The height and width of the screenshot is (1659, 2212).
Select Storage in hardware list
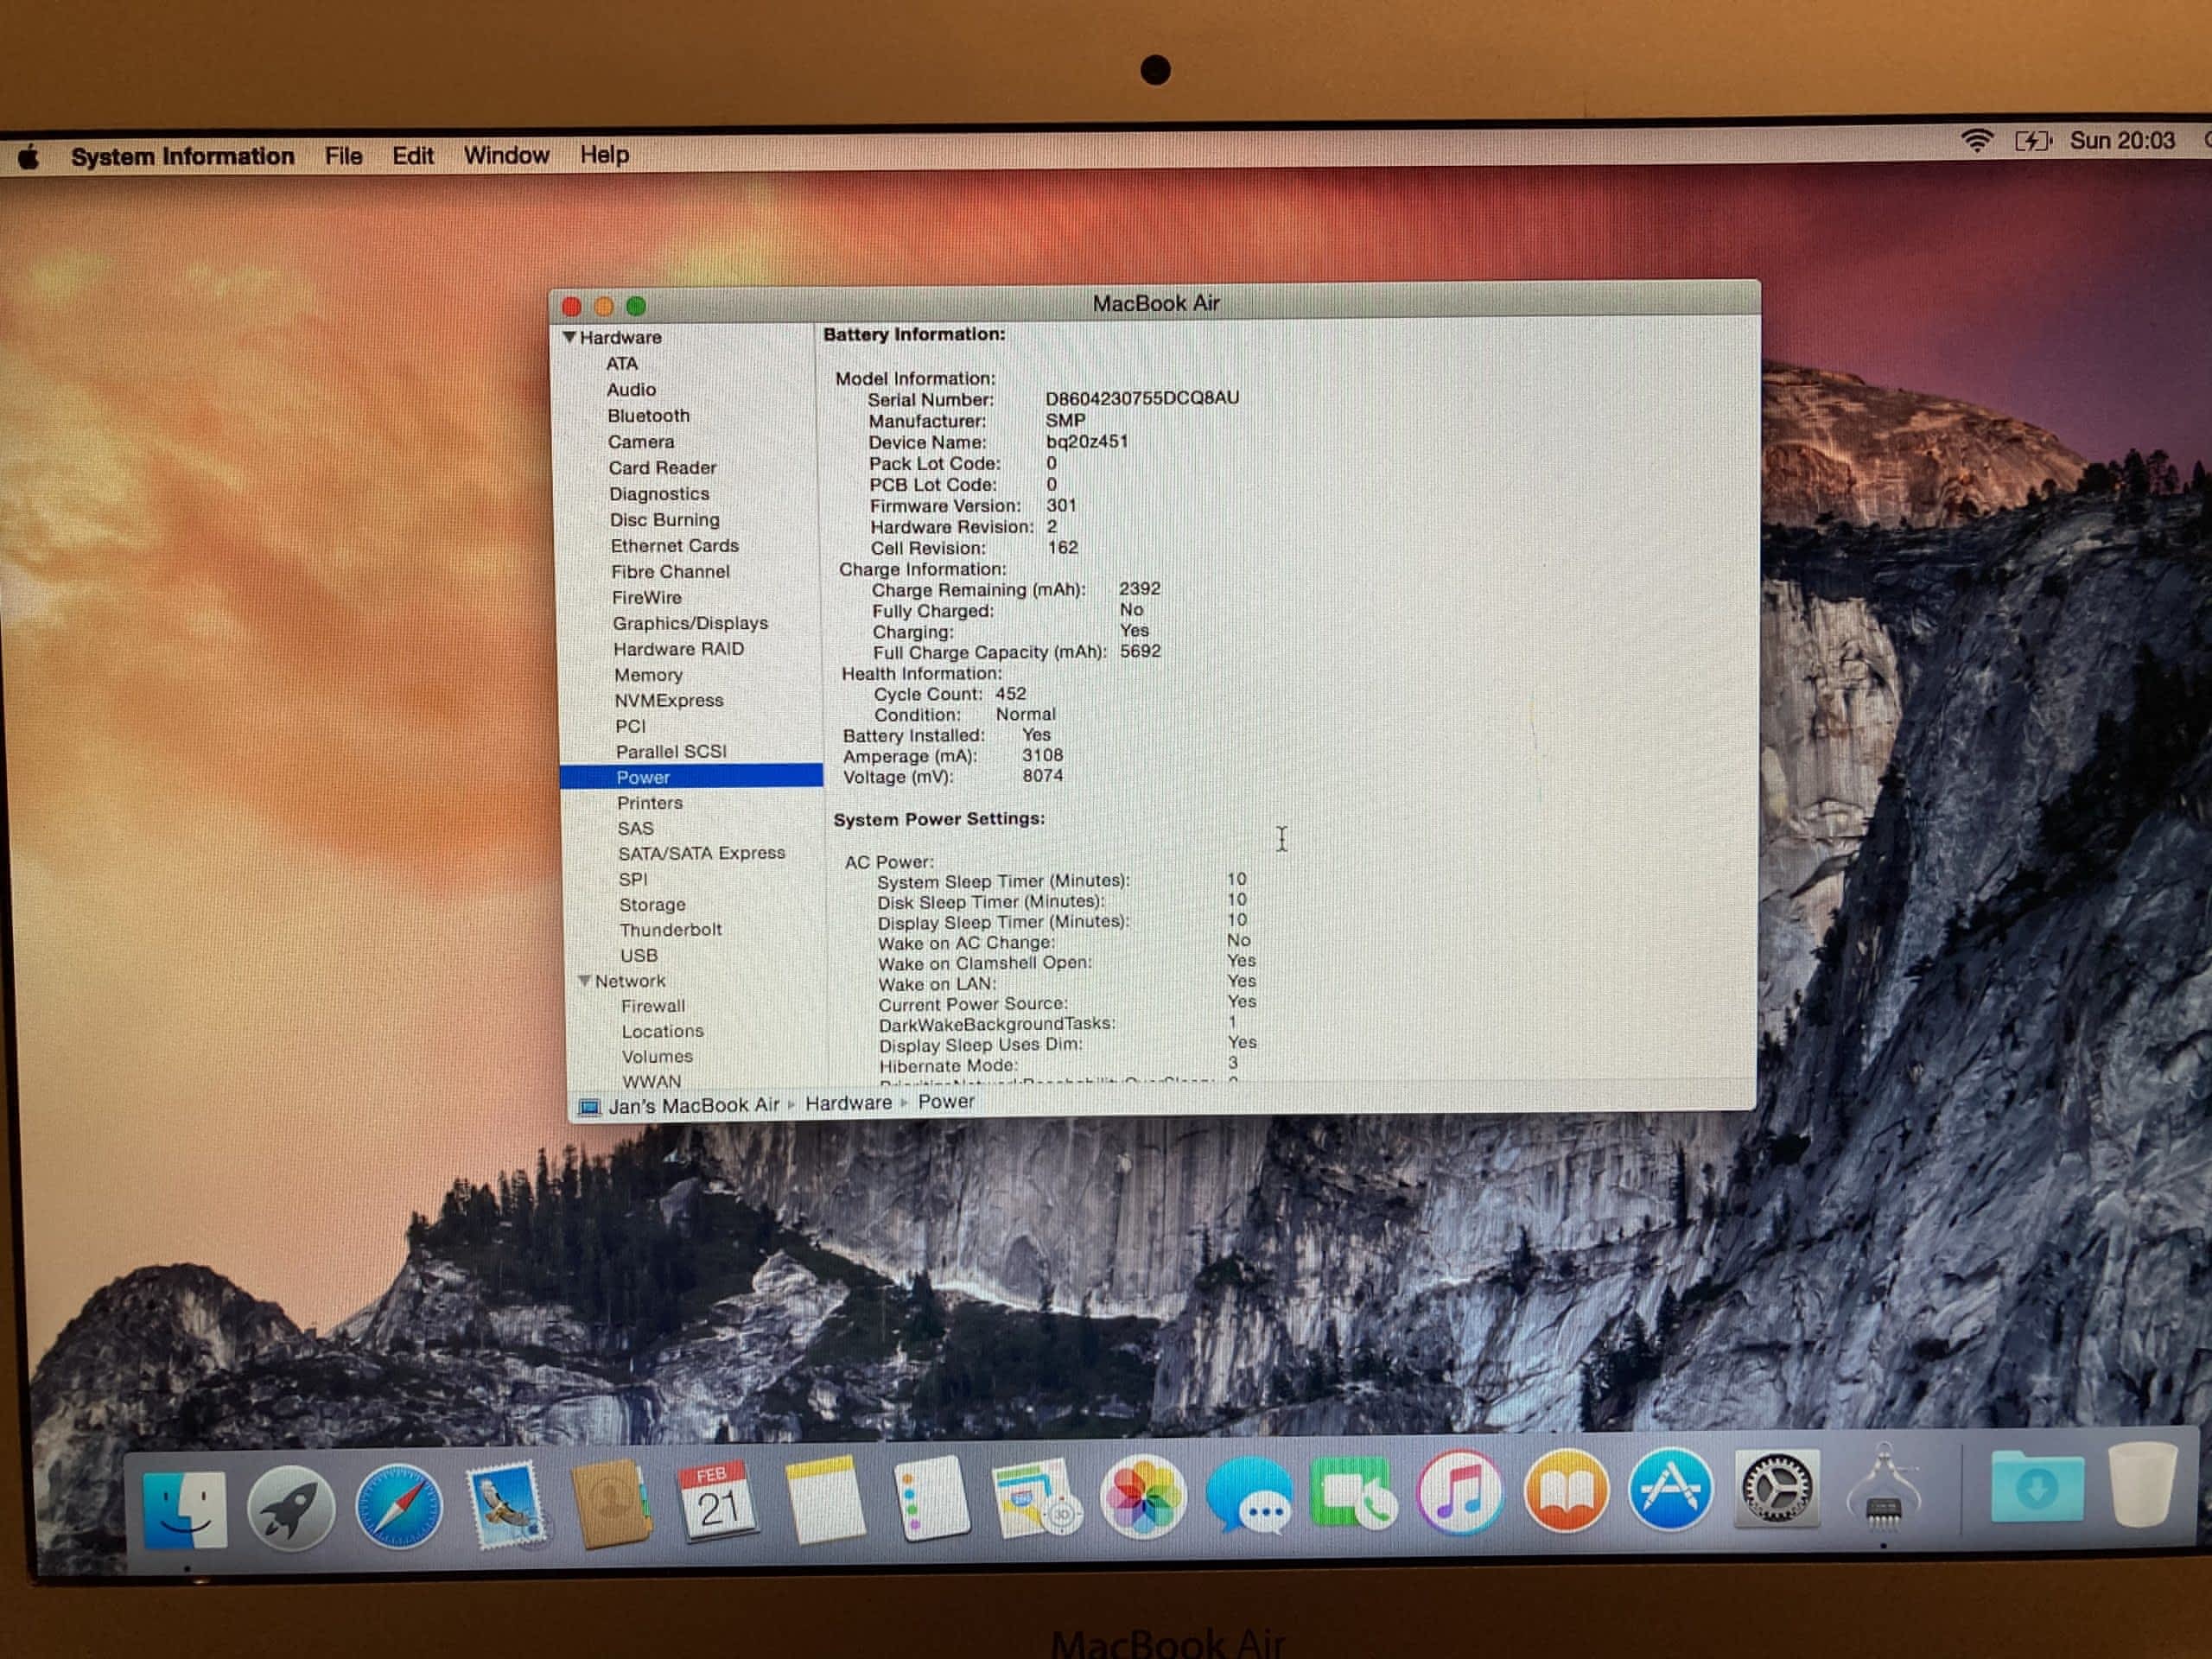(652, 904)
